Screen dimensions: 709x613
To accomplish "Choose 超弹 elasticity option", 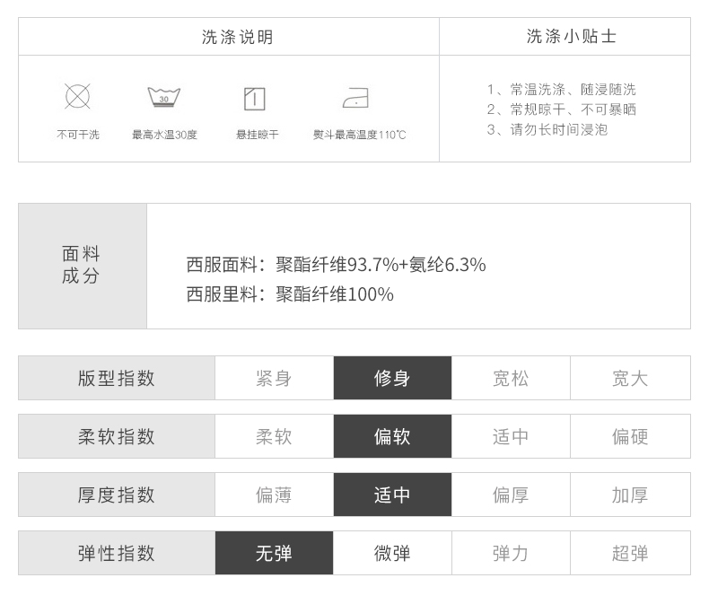I will (630, 553).
